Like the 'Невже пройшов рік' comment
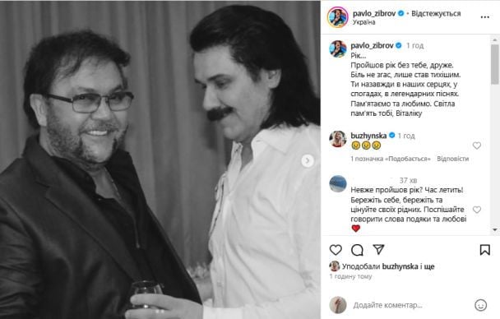 coord(477,210)
